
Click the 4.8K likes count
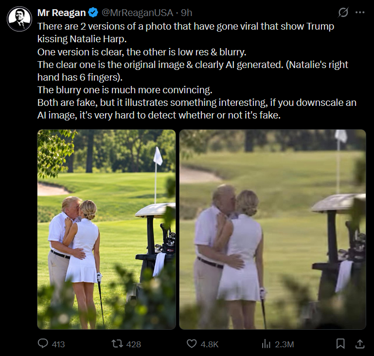210,344
